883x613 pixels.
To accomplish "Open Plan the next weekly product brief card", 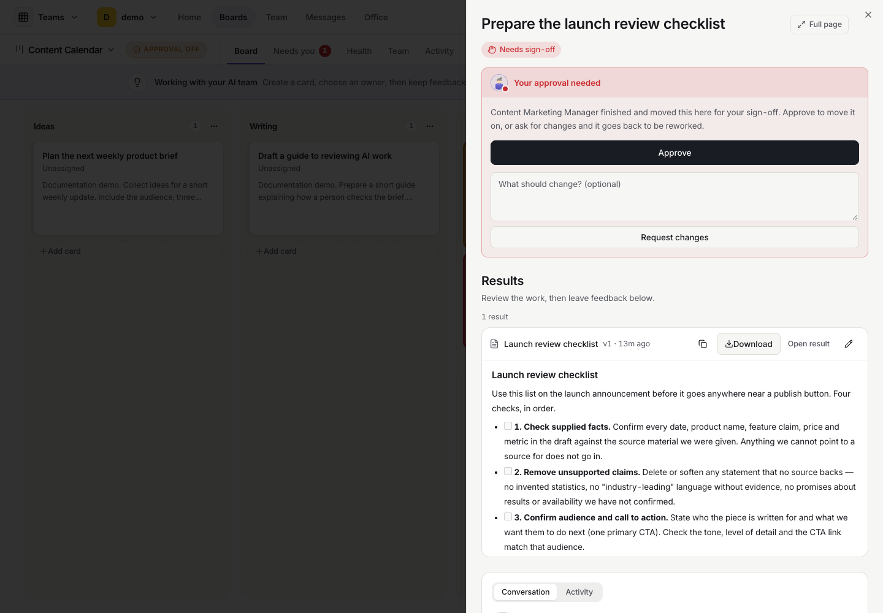I will click(x=128, y=188).
